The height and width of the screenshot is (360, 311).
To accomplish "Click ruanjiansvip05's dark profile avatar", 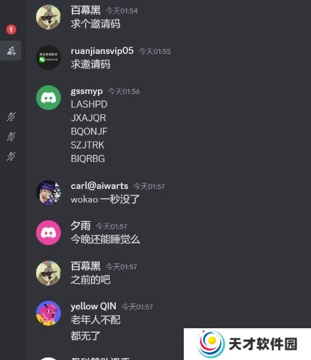I will click(48, 57).
